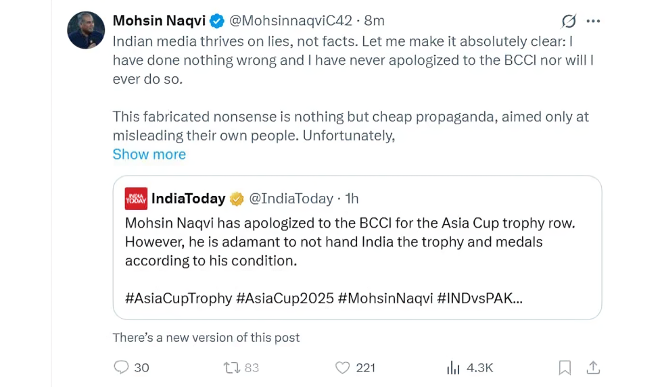Repost using the retweet icon

pyautogui.click(x=232, y=367)
